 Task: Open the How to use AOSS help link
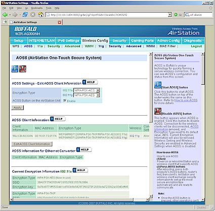[x=186, y=100]
